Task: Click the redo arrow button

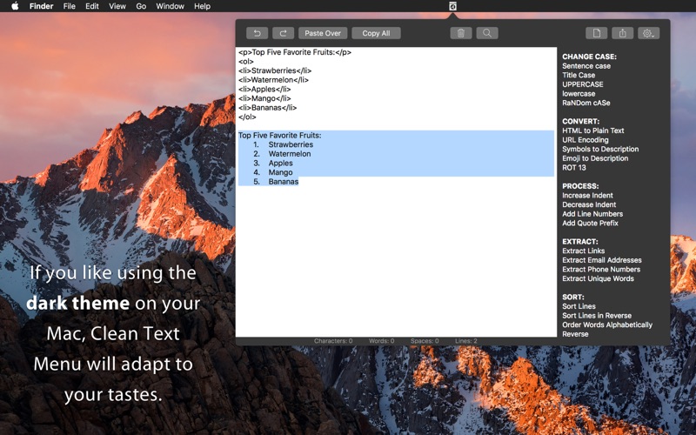Action: coord(284,33)
